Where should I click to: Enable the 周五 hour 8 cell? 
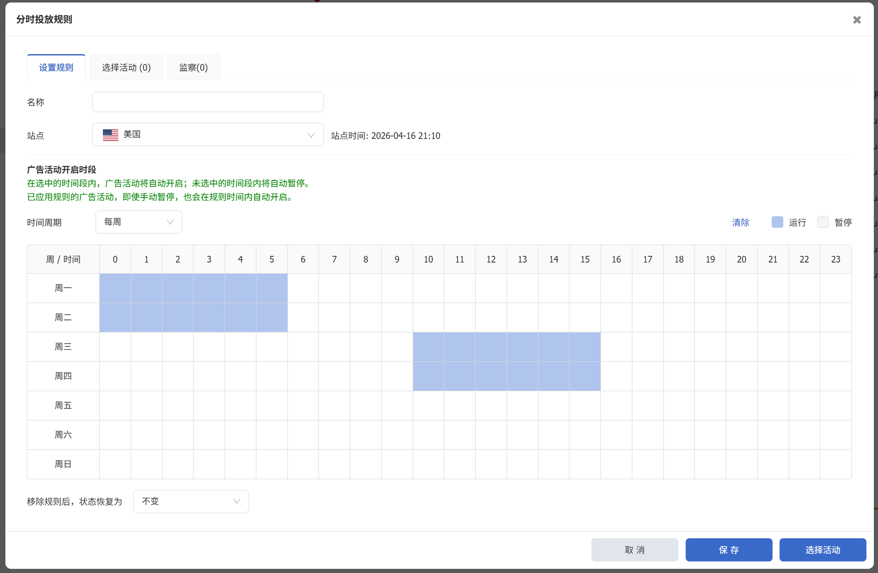click(x=366, y=406)
